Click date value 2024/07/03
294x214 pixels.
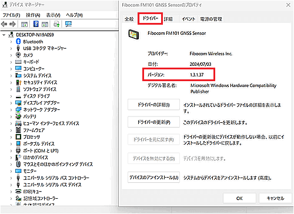coord(201,64)
